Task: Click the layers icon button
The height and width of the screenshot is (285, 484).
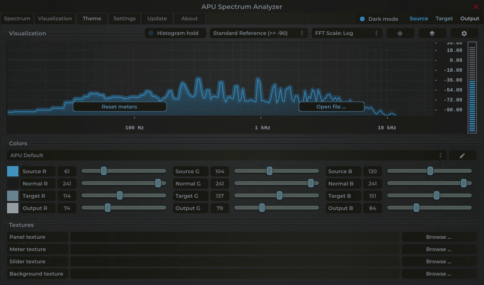Action: click(432, 34)
